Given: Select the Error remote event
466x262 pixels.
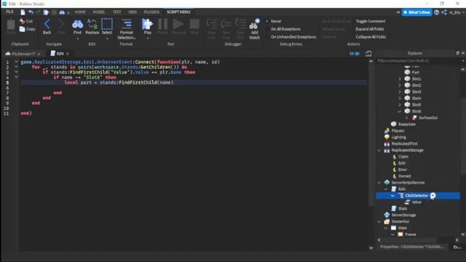Looking at the screenshot, I should click(x=403, y=170).
